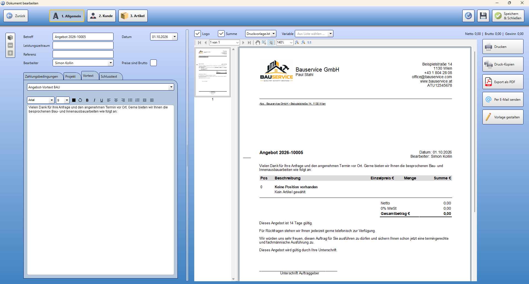
Task: Zoom in on the document preview
Action: (297, 42)
